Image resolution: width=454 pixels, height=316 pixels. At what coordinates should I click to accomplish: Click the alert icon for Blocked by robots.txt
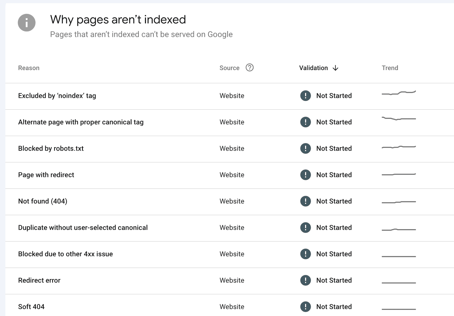305,148
